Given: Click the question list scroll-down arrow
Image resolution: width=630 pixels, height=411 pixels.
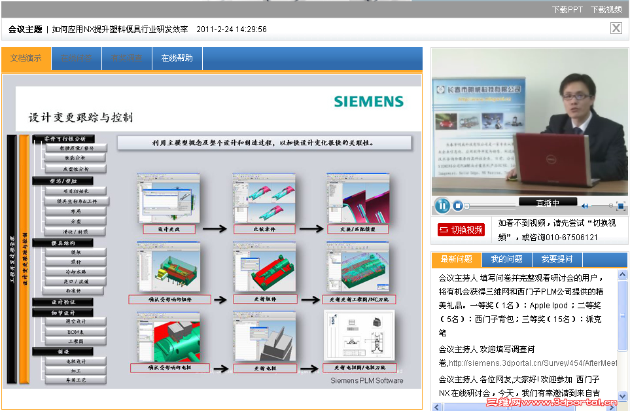Looking at the screenshot, I should coord(622,396).
